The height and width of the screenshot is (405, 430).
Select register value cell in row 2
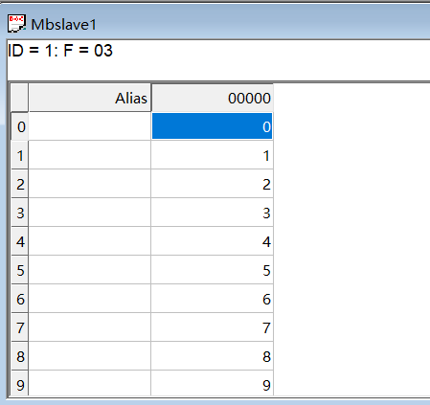point(213,184)
